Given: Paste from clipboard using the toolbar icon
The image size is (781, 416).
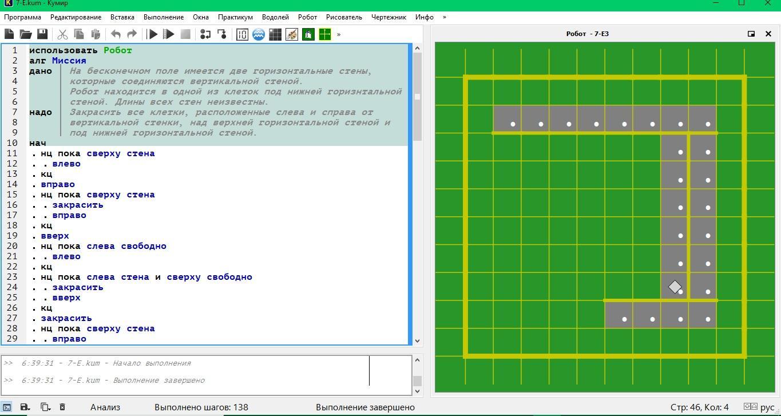Looking at the screenshot, I should (96, 34).
